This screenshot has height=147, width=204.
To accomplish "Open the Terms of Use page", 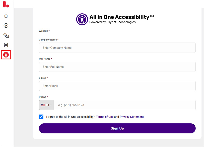I will 104,117.
